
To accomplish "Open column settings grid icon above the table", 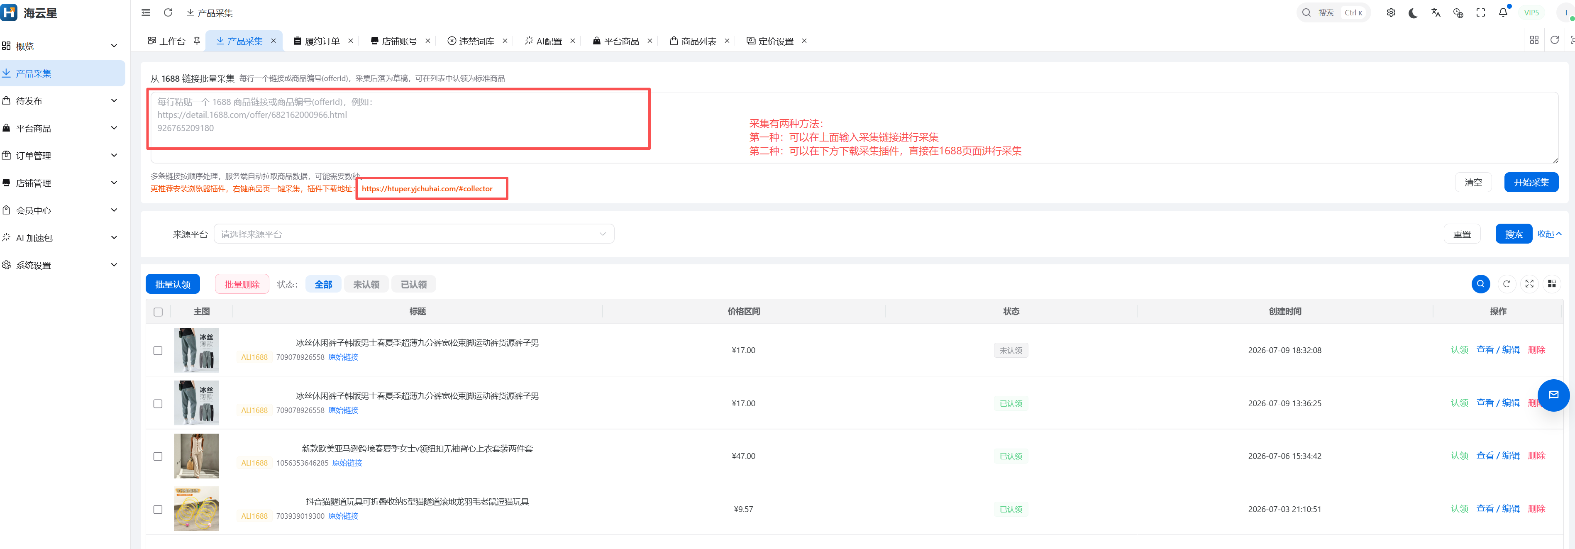I will tap(1552, 284).
